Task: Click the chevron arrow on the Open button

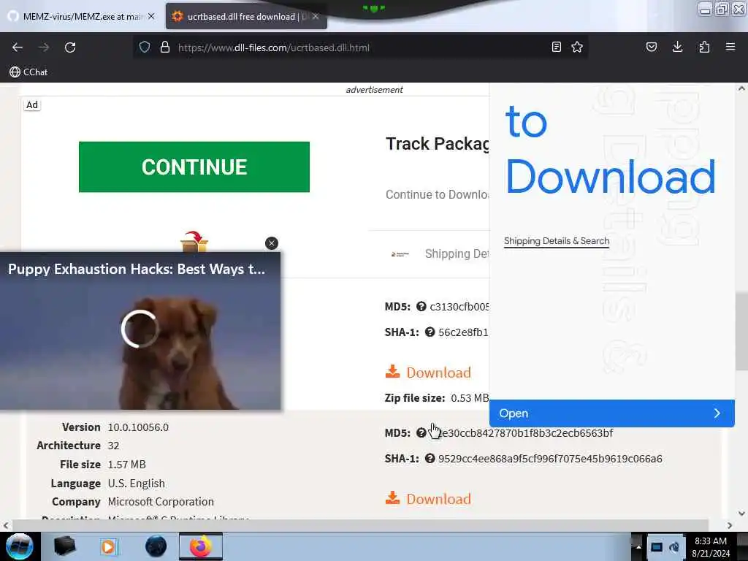Action: pyautogui.click(x=717, y=413)
